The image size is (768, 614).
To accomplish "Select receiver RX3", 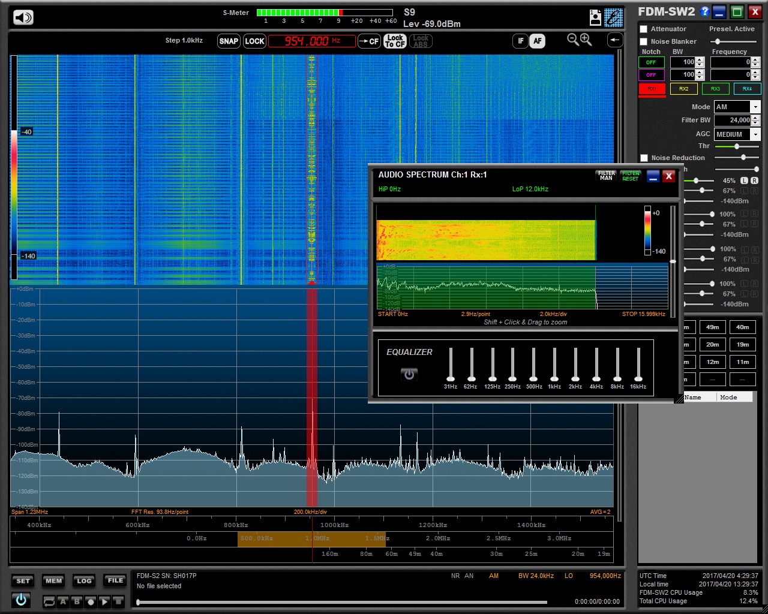I will point(715,89).
